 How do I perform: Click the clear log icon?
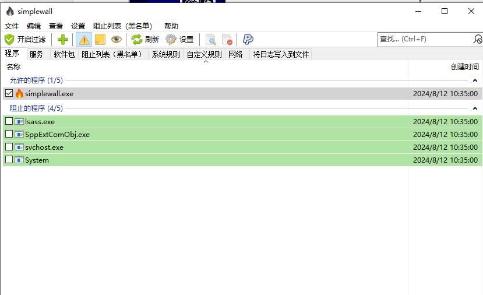(227, 40)
